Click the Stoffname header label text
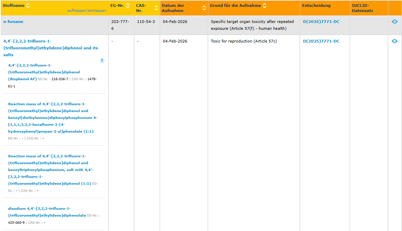The height and width of the screenshot is (231, 402). point(14,5)
